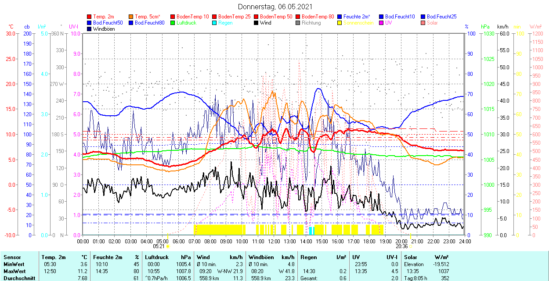
Task: Select the dark Windböen legend swatch
Action: click(x=90, y=29)
